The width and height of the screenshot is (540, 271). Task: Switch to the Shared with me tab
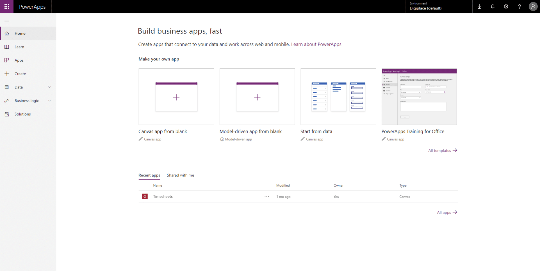[180, 175]
